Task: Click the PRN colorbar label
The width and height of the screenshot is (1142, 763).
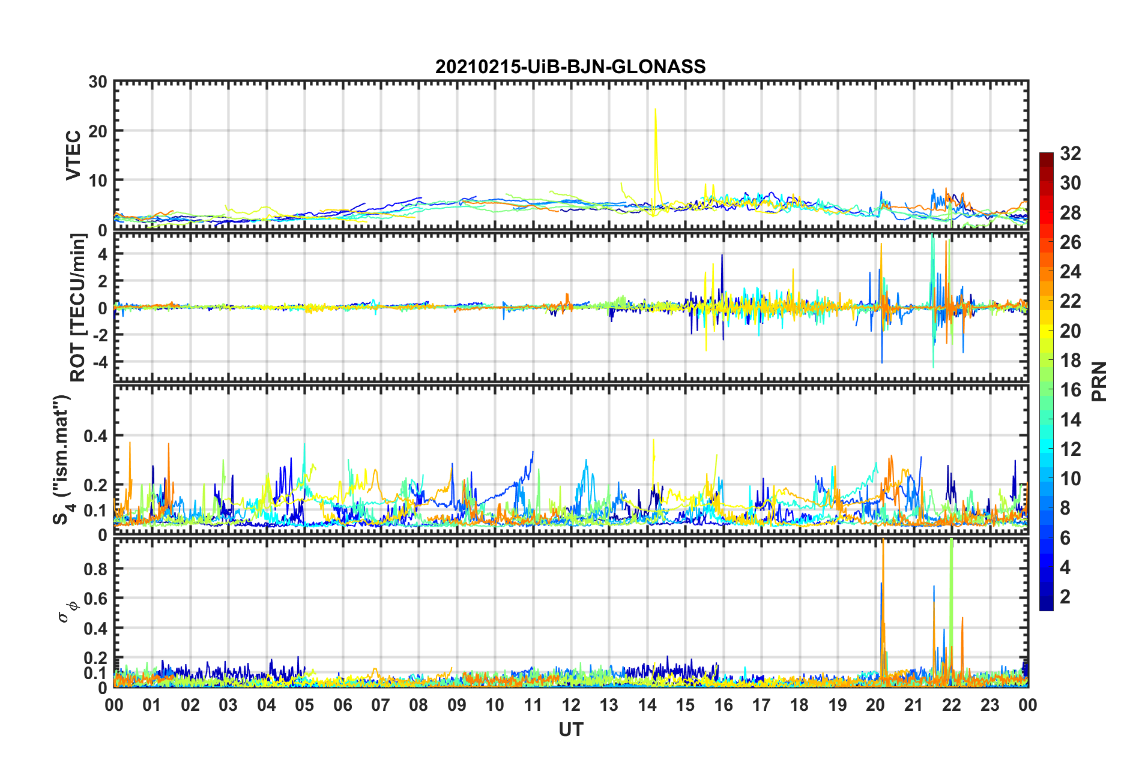Action: [x=1099, y=381]
